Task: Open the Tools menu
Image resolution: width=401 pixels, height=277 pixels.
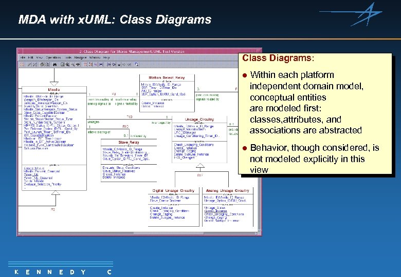Action: 68,57
